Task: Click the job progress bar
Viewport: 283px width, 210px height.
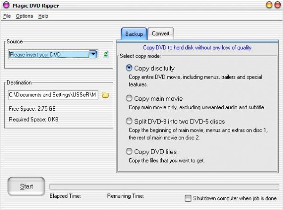Action: [164, 186]
